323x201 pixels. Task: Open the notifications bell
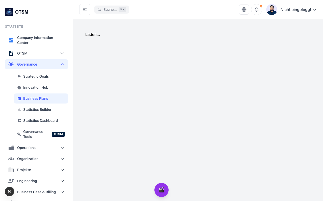click(x=257, y=10)
